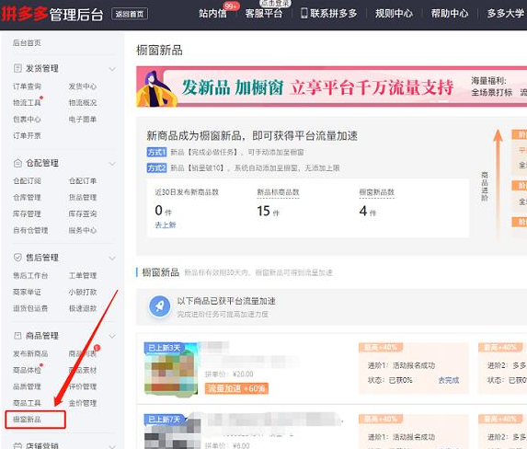
Task: Click the 店铺营销 section icon
Action: tap(17, 445)
